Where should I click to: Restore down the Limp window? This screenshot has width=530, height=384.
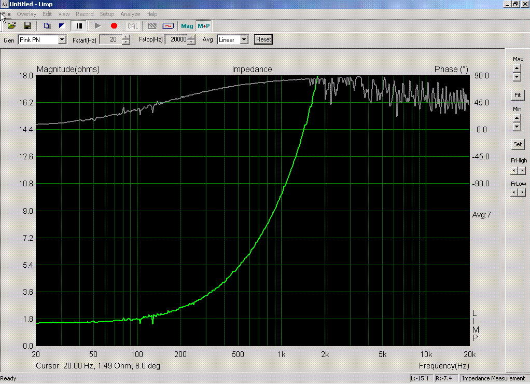[515, 4]
